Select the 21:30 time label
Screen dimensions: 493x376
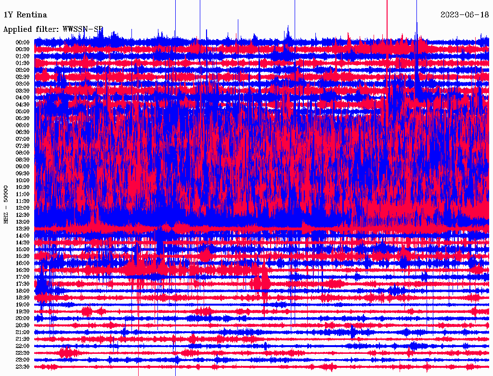tap(23, 339)
